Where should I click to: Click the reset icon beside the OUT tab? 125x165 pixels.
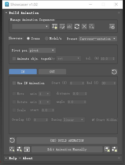pos(114,72)
